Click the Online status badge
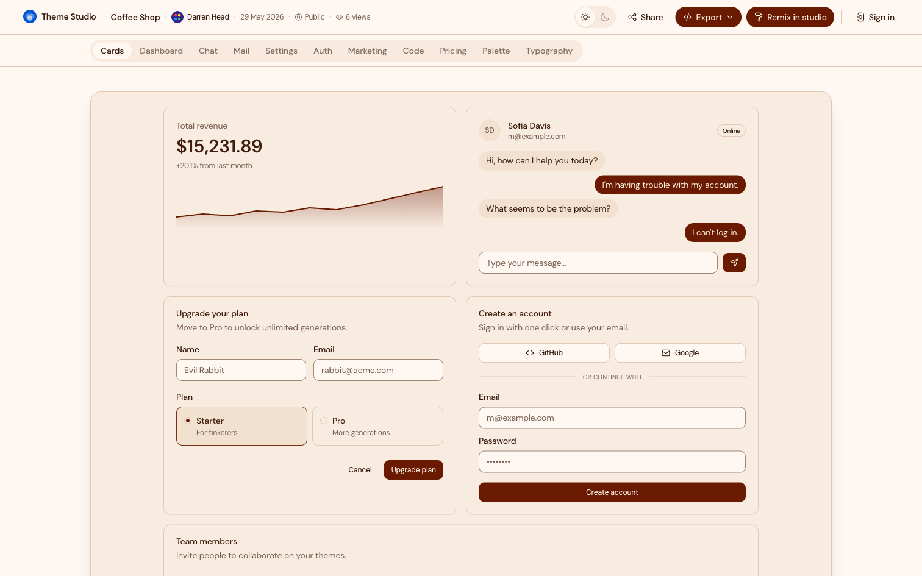This screenshot has height=576, width=922. 731,130
